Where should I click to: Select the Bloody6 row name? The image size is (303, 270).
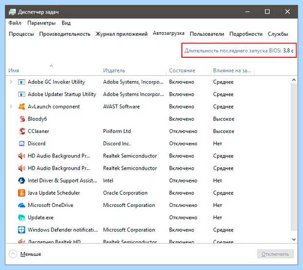pyautogui.click(x=37, y=119)
